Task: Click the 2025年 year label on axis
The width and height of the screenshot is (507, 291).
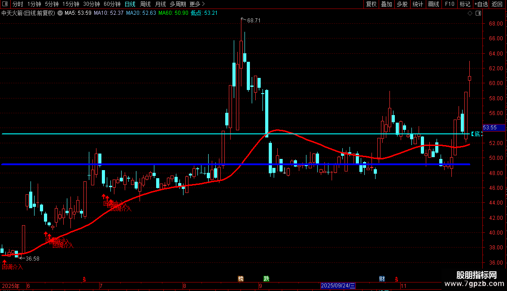Action: pyautogui.click(x=11, y=286)
